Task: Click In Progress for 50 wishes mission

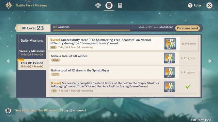Action: [188, 58]
